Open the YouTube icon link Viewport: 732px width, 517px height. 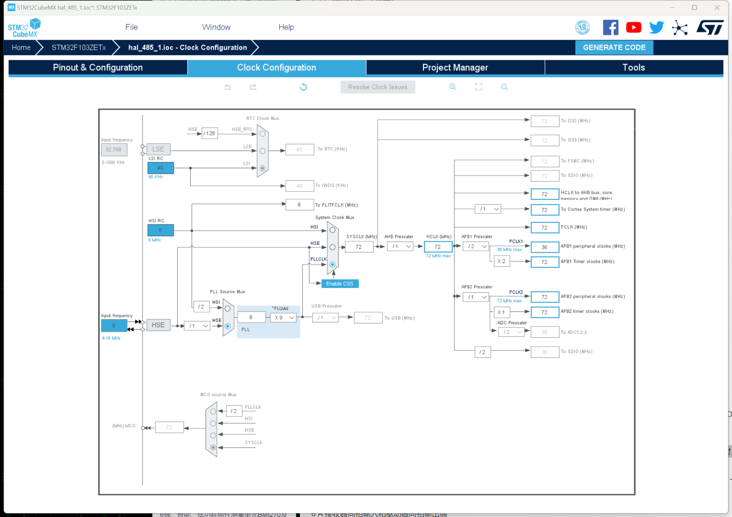point(633,27)
